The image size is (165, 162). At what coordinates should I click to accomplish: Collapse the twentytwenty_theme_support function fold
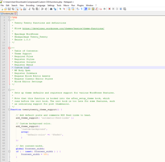9,109
